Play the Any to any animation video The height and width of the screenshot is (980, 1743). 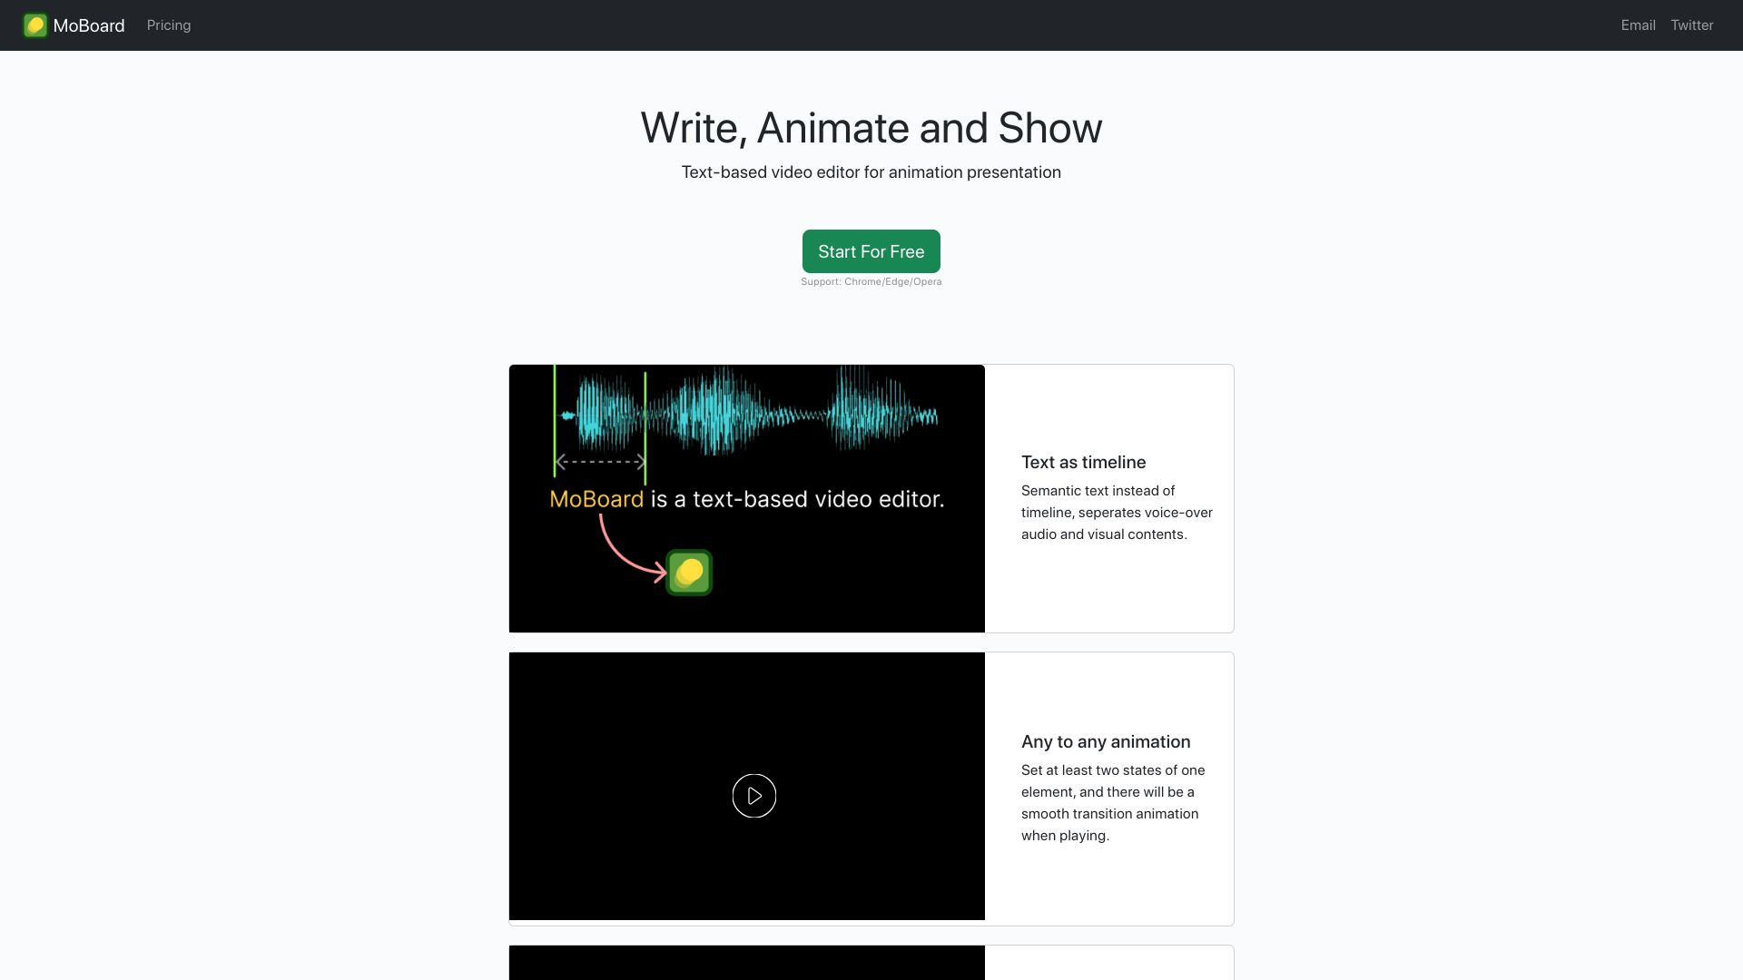point(754,796)
